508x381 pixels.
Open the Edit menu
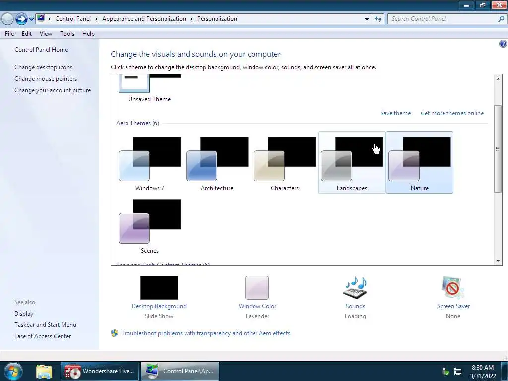(x=27, y=34)
